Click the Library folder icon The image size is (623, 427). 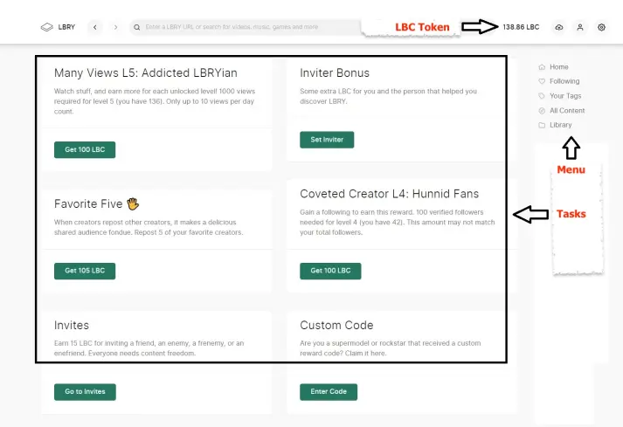coord(542,125)
